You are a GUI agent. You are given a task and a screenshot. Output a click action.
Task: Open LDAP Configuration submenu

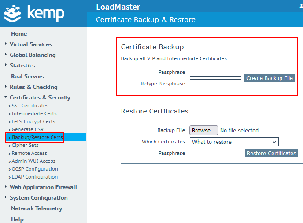35,177
